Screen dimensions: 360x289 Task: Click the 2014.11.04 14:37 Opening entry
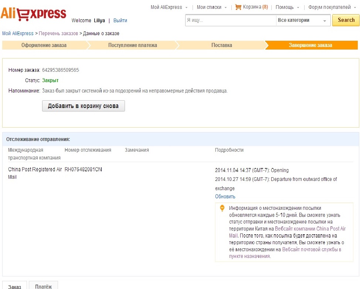click(252, 170)
